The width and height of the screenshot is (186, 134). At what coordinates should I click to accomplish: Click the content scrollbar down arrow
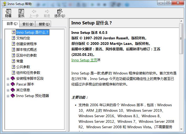181,129
